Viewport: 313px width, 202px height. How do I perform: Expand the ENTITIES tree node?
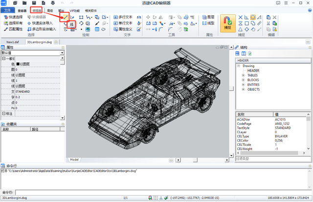click(243, 85)
